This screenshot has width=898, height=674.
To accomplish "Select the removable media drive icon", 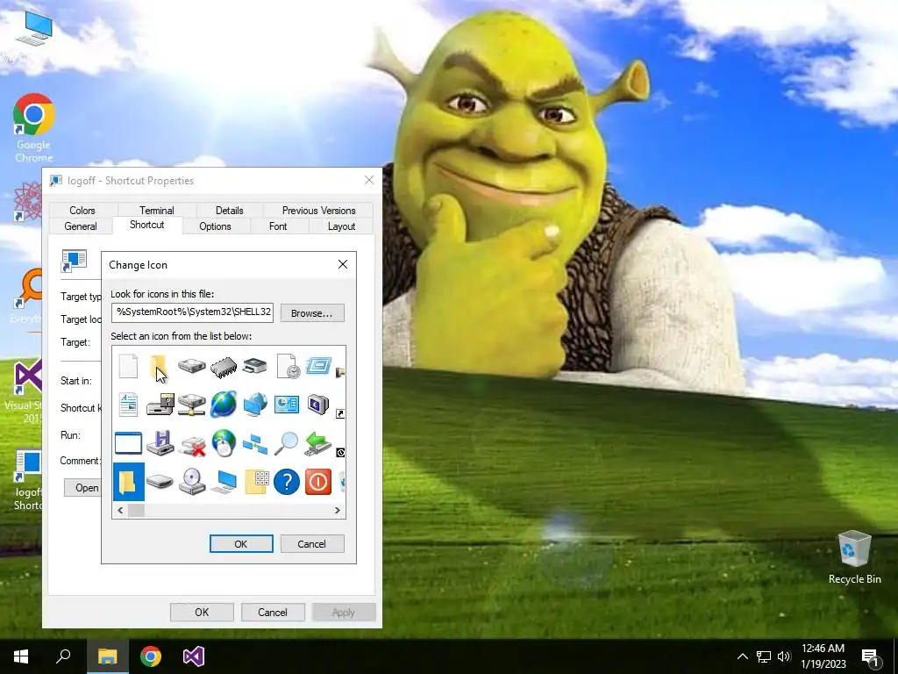I will (x=160, y=443).
